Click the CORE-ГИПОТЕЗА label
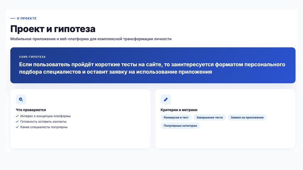 [32, 57]
